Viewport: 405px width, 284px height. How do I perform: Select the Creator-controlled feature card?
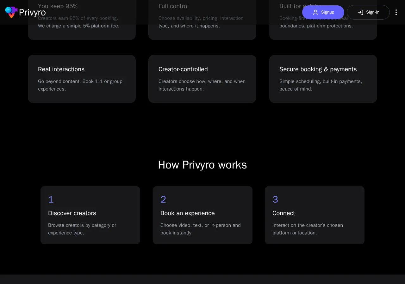(x=202, y=79)
